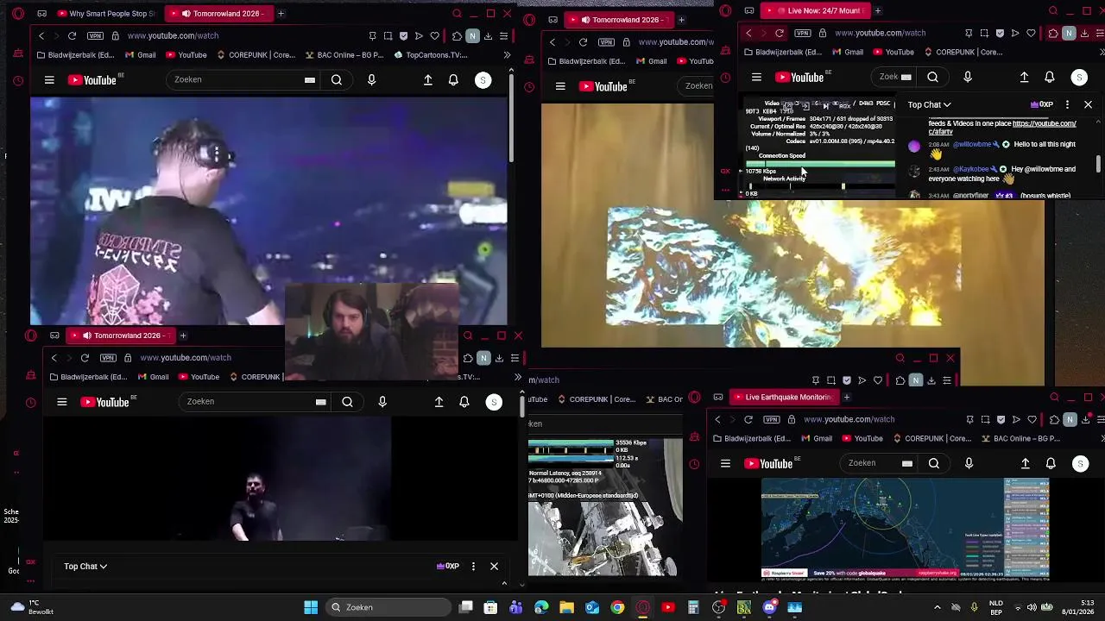Open Opera menu in Why Smart People window
Viewport: 1105px width, 621px height.
(x=18, y=14)
